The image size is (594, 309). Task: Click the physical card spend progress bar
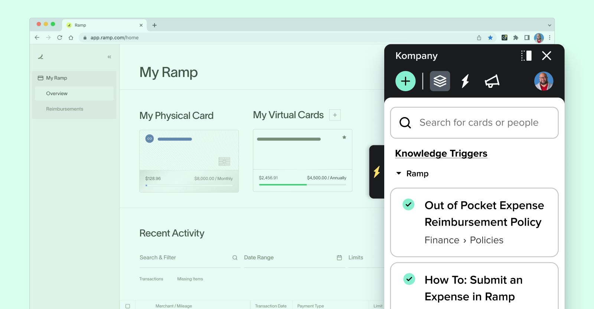click(189, 185)
